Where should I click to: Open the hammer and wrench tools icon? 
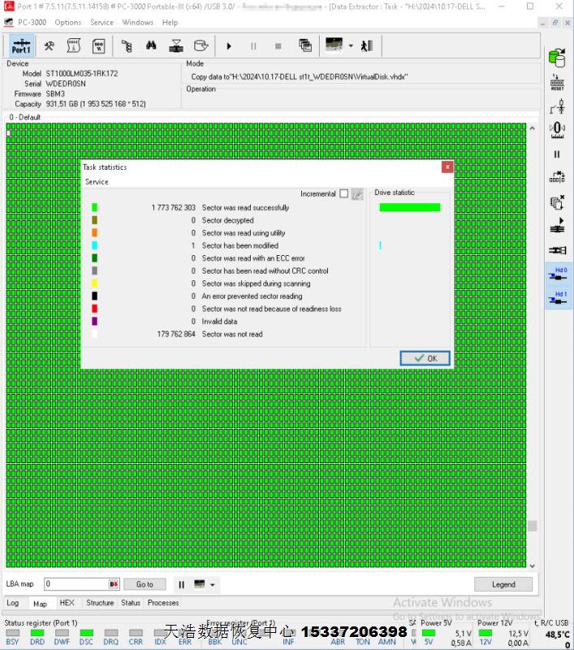[x=49, y=46]
